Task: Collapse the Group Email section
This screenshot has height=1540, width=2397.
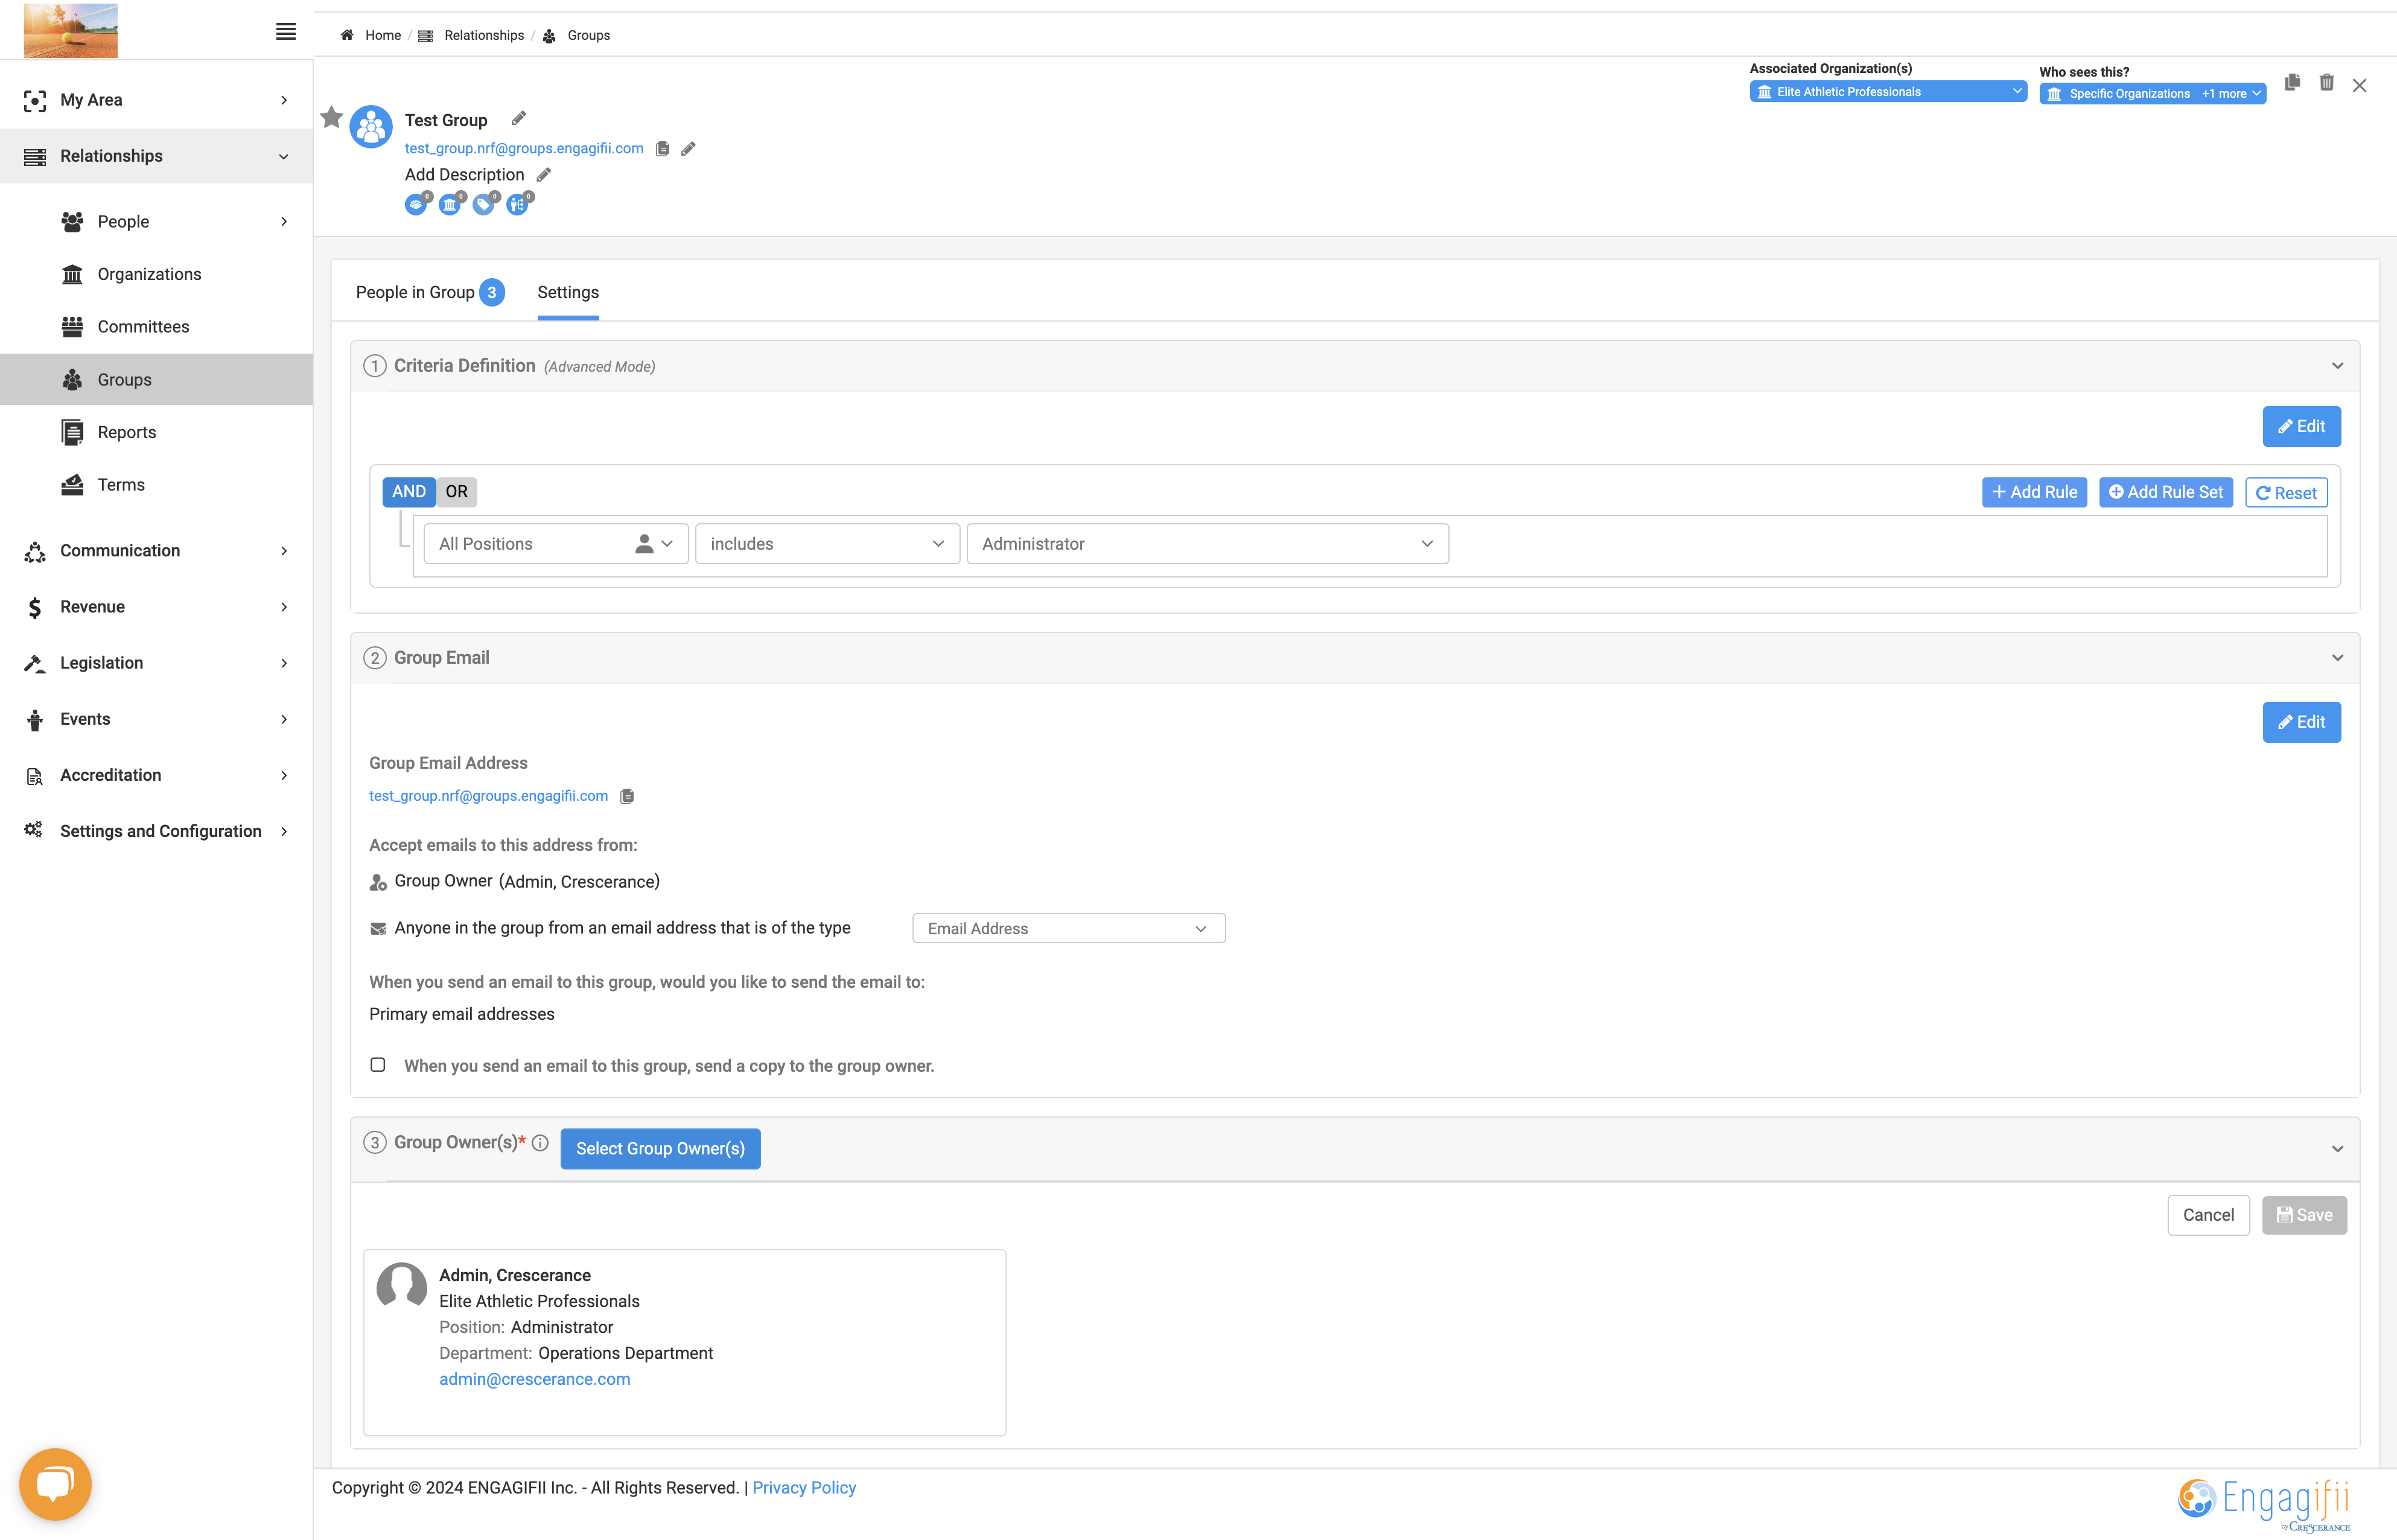Action: (2337, 658)
